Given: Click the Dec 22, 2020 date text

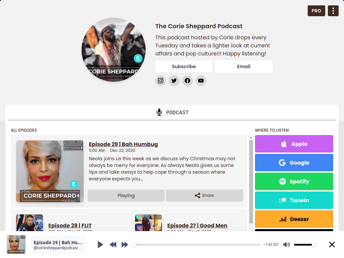Looking at the screenshot, I should point(122,150).
